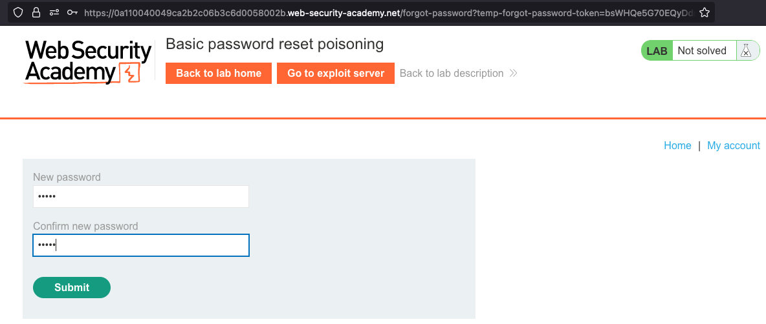Image resolution: width=766 pixels, height=324 pixels.
Task: Click the double chevron beside lab description
Action: tap(513, 74)
